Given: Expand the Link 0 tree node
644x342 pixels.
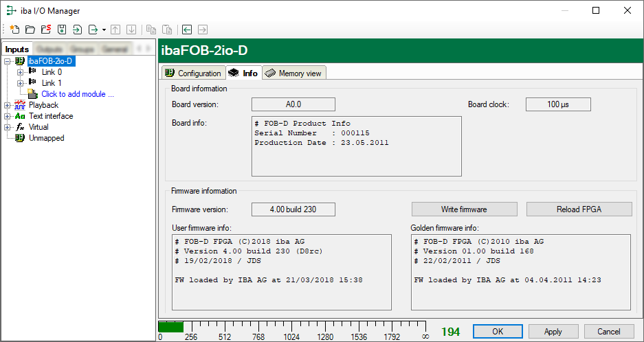Looking at the screenshot, I should click(x=20, y=72).
